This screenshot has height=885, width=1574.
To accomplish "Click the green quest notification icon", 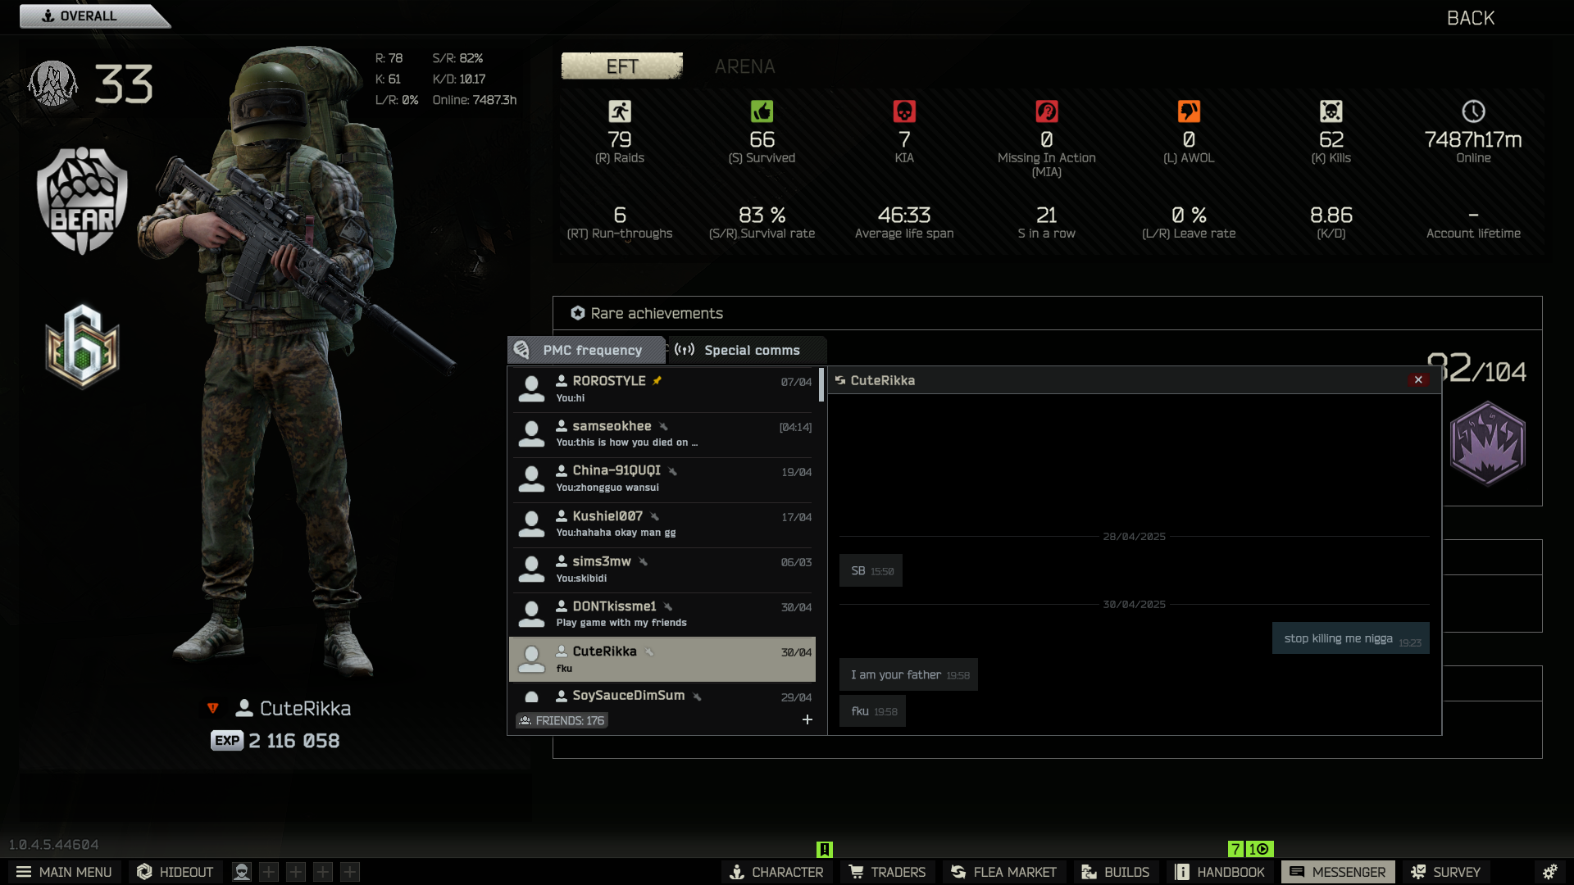I will tap(825, 850).
